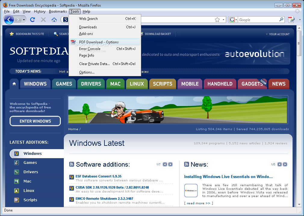Select Drivers in Latest Additions
The height and width of the screenshot is (216, 304).
pos(31,172)
